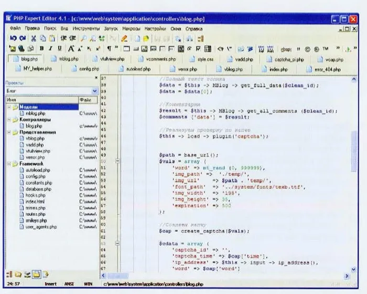Collapse the Представления tree folder

pos(9,132)
